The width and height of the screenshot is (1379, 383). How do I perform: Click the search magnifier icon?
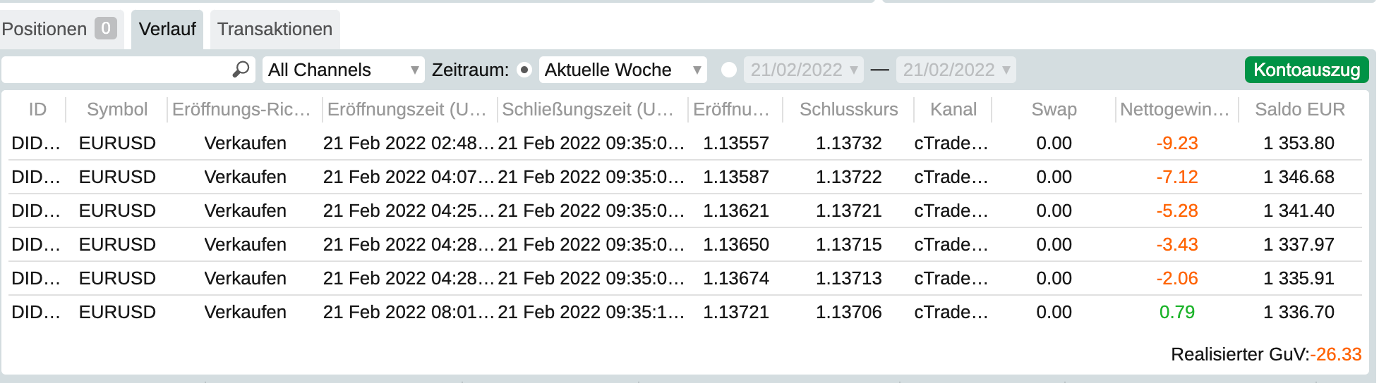click(x=241, y=70)
